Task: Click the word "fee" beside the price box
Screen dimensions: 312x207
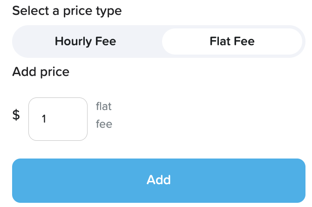Action: 104,124
